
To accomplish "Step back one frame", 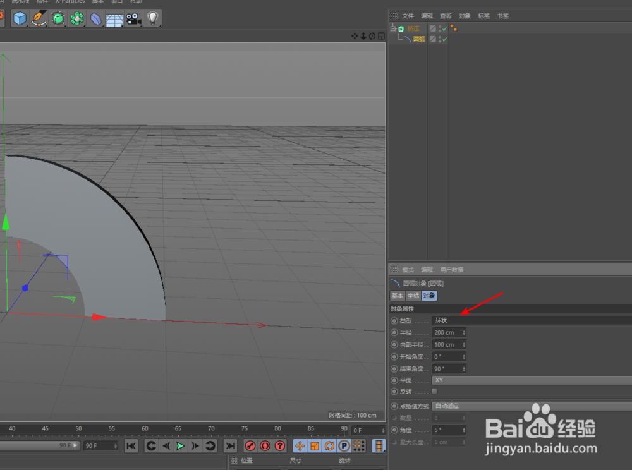I will tap(166, 446).
